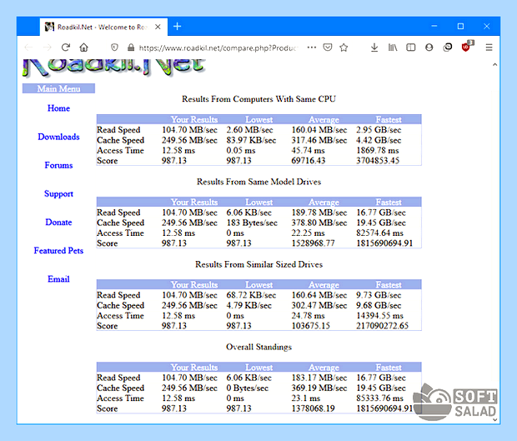Click value '83.97 KB/sec' lowest cache speed
This screenshot has width=517, height=441.
click(251, 140)
